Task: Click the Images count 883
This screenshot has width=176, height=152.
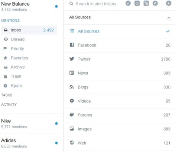Action: pyautogui.click(x=167, y=129)
